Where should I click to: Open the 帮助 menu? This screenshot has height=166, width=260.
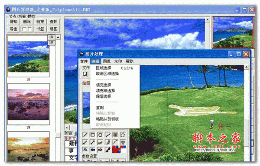[130, 61]
